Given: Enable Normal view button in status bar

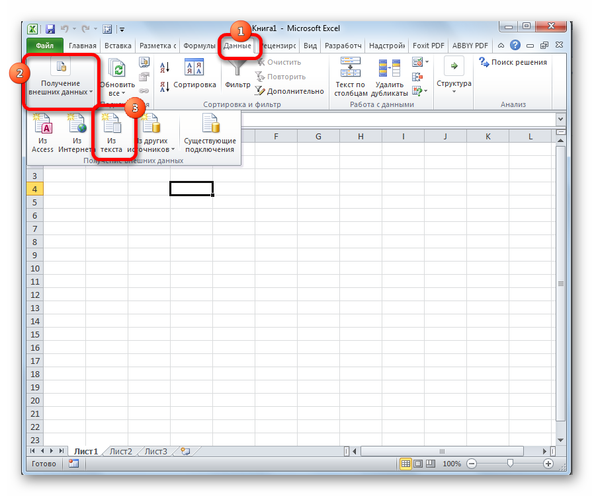Looking at the screenshot, I should pos(405,464).
